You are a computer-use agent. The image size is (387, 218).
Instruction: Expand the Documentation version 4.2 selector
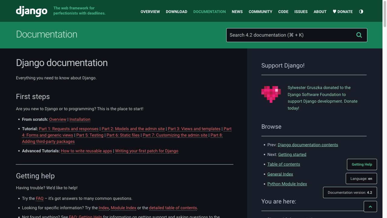pyautogui.click(x=350, y=193)
